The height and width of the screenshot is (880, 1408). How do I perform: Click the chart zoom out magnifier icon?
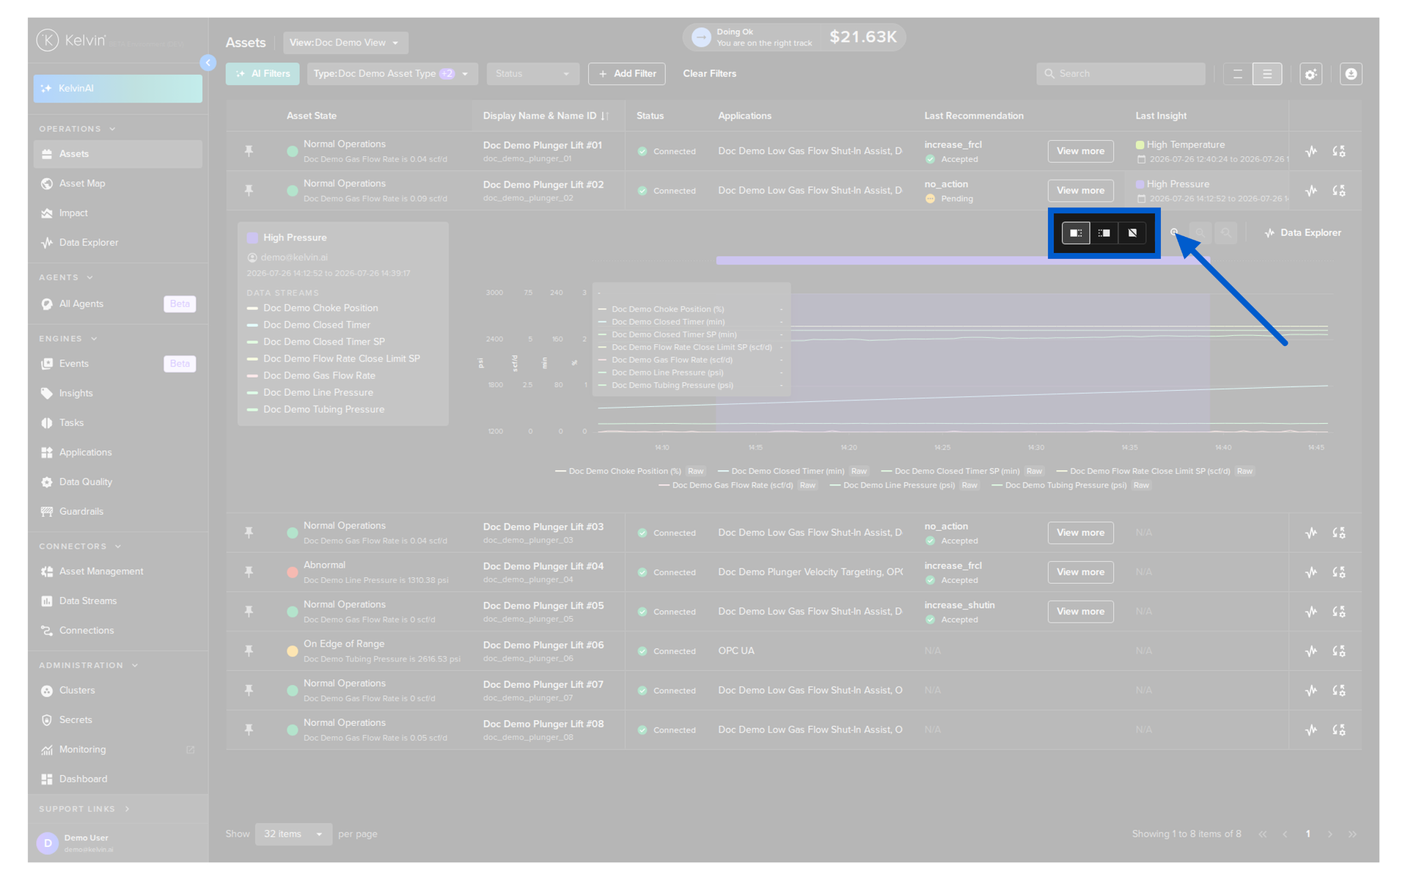pos(1200,233)
